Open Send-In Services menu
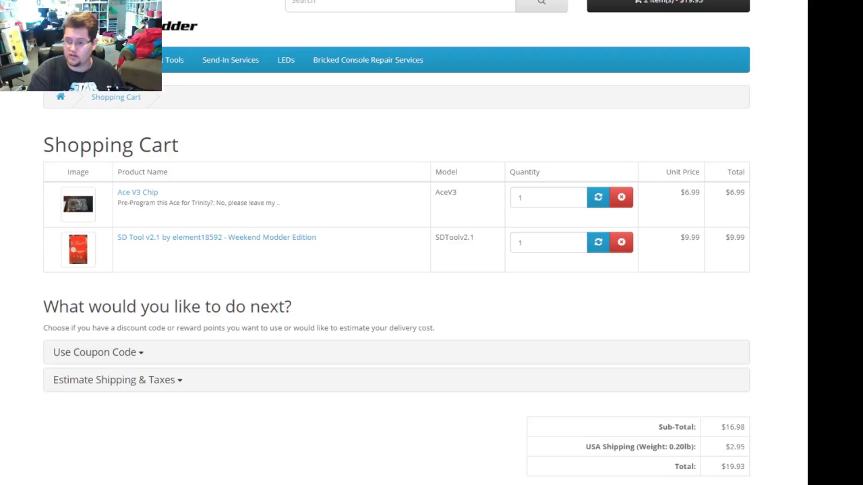The height and width of the screenshot is (485, 863). pyautogui.click(x=231, y=60)
